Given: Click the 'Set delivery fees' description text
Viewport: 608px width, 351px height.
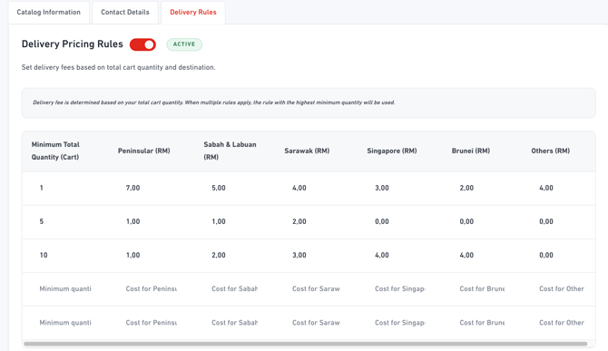Looking at the screenshot, I should [118, 67].
